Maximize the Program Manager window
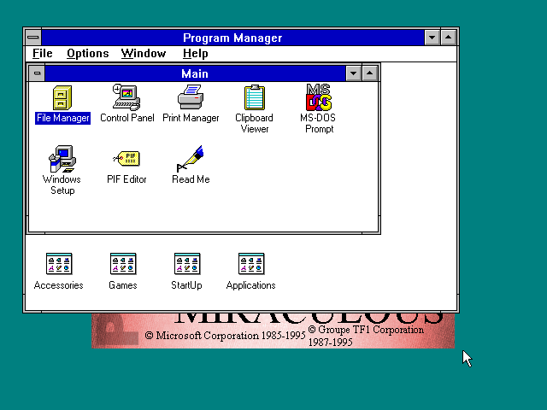The image size is (547, 410). point(448,38)
